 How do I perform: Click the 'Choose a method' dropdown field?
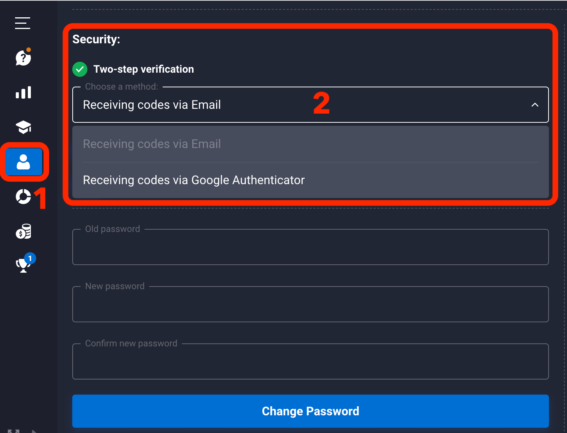(x=264, y=105)
